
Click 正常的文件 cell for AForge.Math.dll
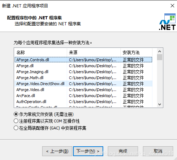coord(133,78)
